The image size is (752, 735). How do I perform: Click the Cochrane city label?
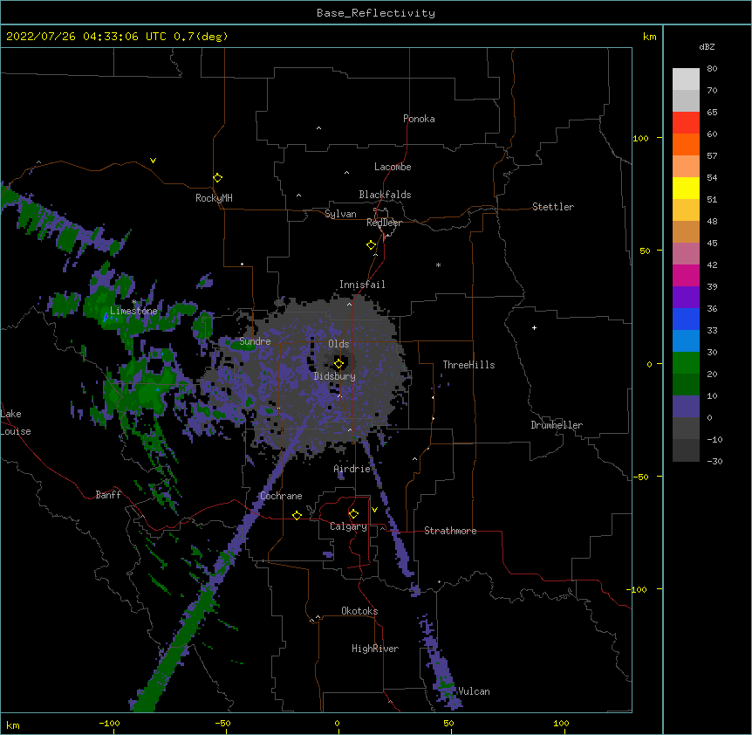click(281, 496)
